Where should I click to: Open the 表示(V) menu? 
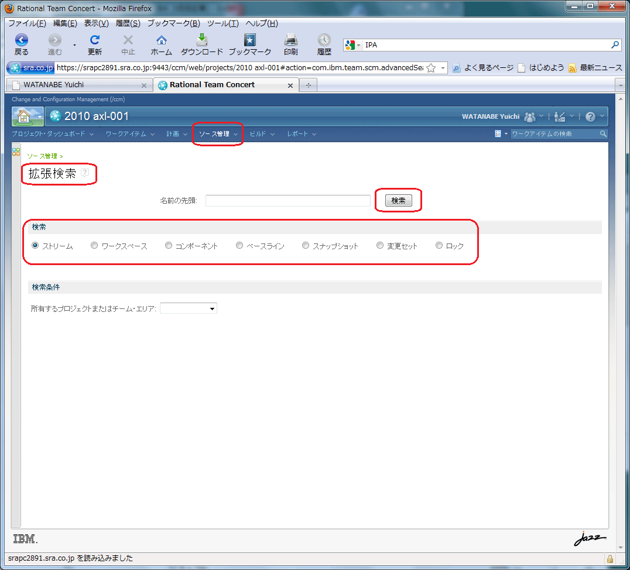(96, 23)
